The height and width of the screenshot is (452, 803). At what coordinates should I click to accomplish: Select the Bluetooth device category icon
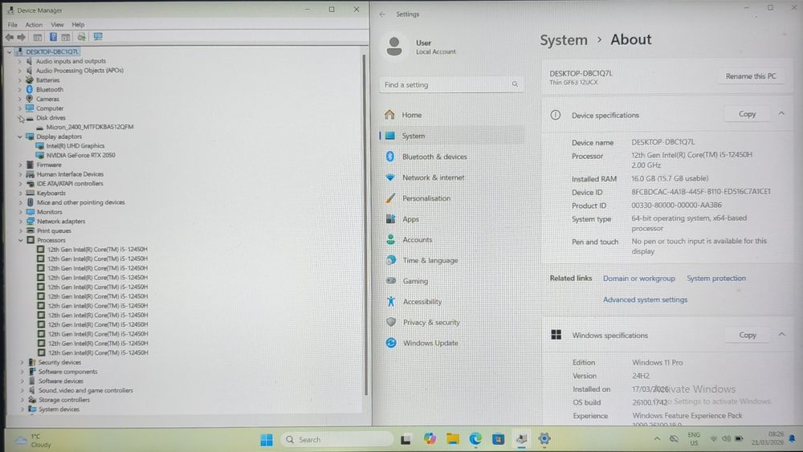tap(30, 89)
